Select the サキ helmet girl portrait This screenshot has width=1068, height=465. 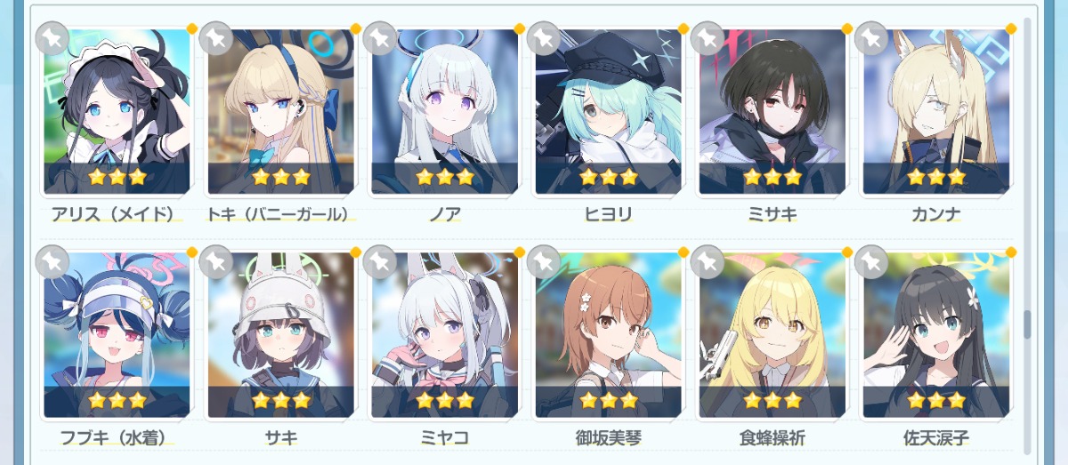point(280,335)
